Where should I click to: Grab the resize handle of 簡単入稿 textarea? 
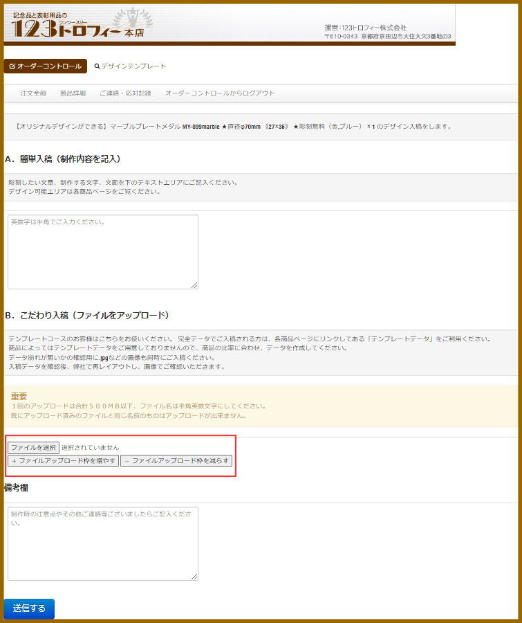coord(194,285)
